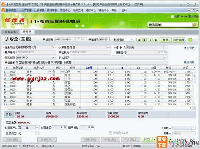Image resolution: width=200 pixels, height=149 pixels.
Task: Select the row with color 红色
Action: [98, 75]
